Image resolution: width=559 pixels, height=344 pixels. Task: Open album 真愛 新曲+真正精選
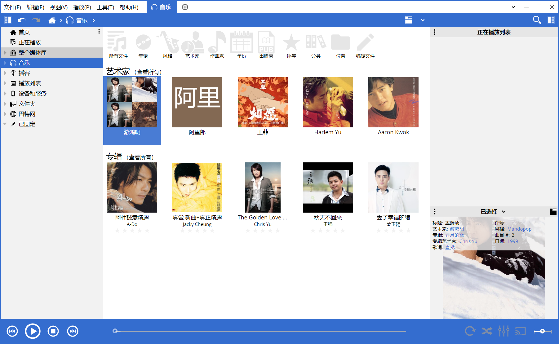(x=197, y=187)
